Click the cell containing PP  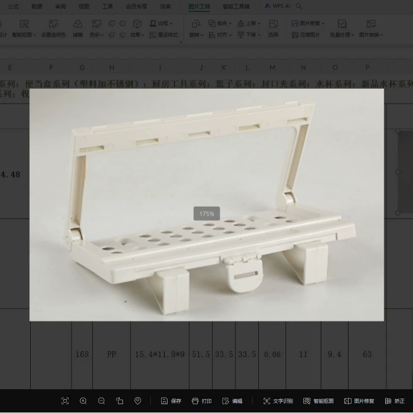click(112, 354)
